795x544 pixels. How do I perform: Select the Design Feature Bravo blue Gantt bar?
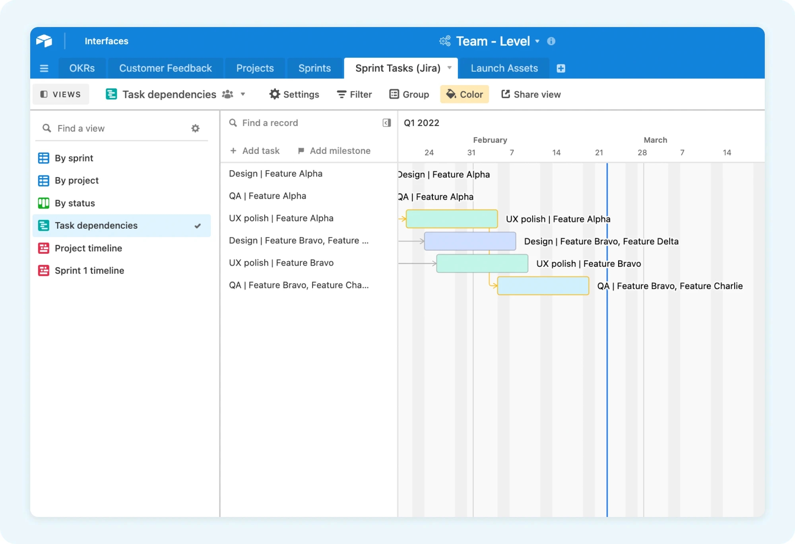(470, 241)
